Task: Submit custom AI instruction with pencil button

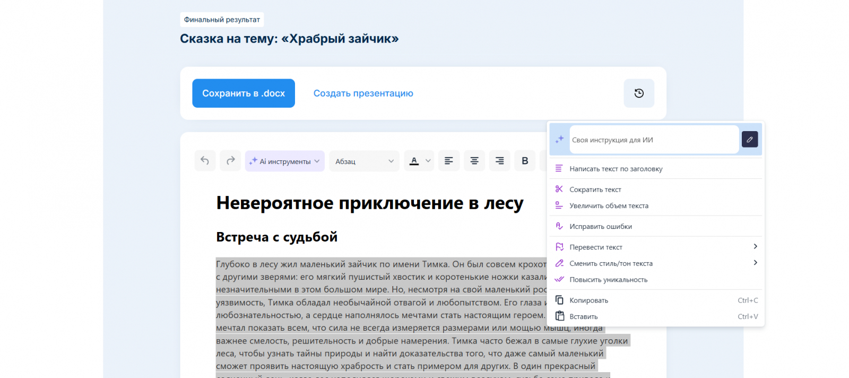Action: [749, 140]
